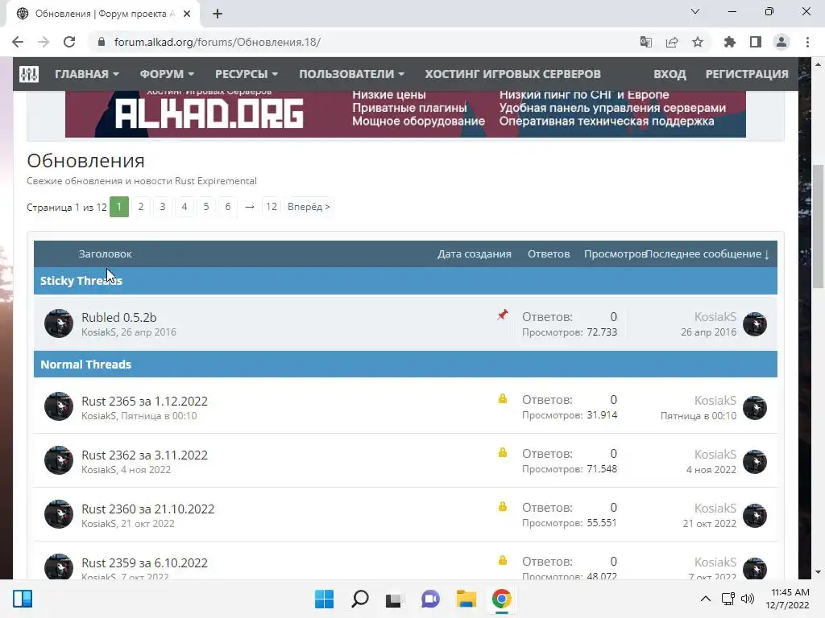825x618 pixels.
Task: Click the translate page icon
Action: pos(645,42)
